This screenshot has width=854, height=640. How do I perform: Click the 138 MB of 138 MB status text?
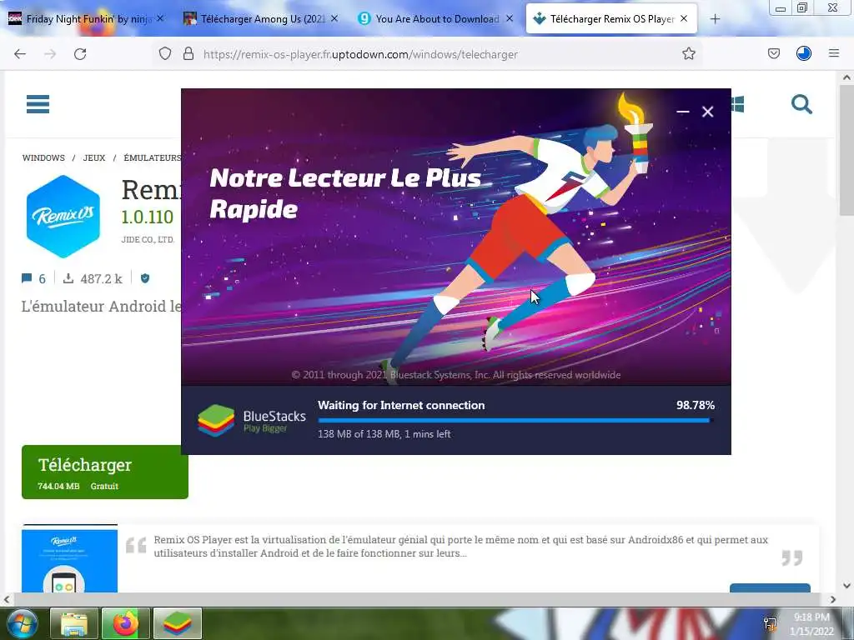click(384, 434)
